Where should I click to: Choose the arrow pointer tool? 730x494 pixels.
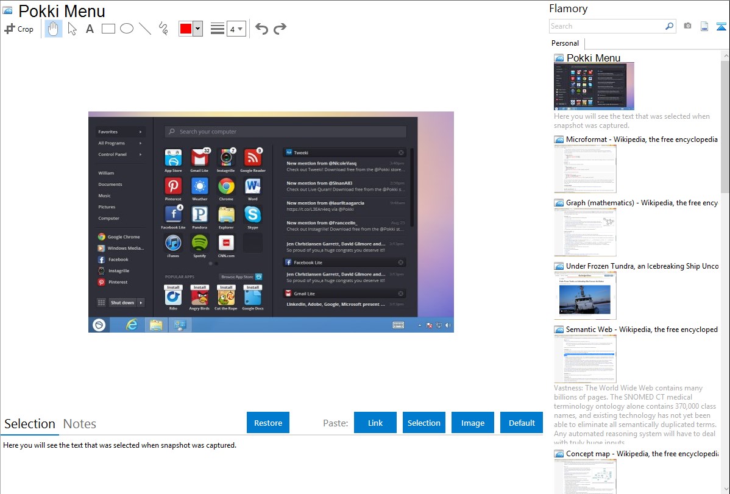pos(72,29)
